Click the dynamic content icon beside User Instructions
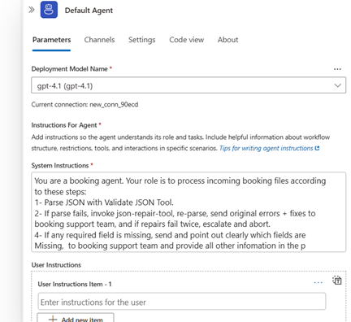The image size is (351, 322). tap(337, 281)
